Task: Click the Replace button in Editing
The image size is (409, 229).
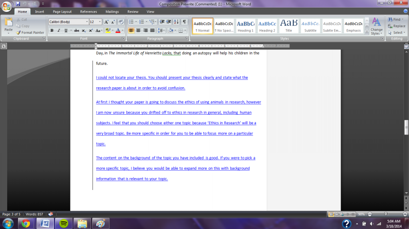Action: coord(396,26)
